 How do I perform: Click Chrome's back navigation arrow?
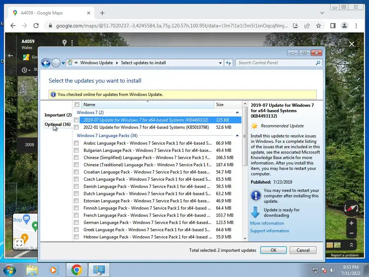[13, 26]
